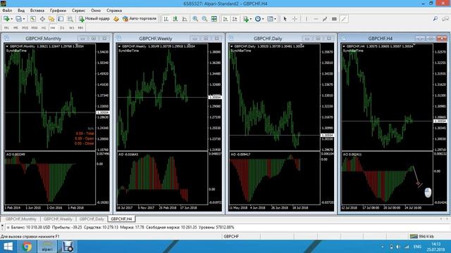
Task: Select the rectangle drawing tool
Action: (x=334, y=19)
